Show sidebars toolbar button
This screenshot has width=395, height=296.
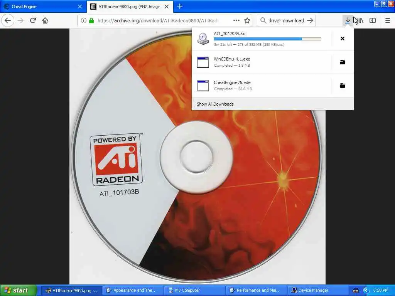click(373, 21)
